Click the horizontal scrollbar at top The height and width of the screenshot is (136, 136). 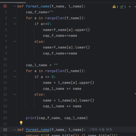[13, 3]
